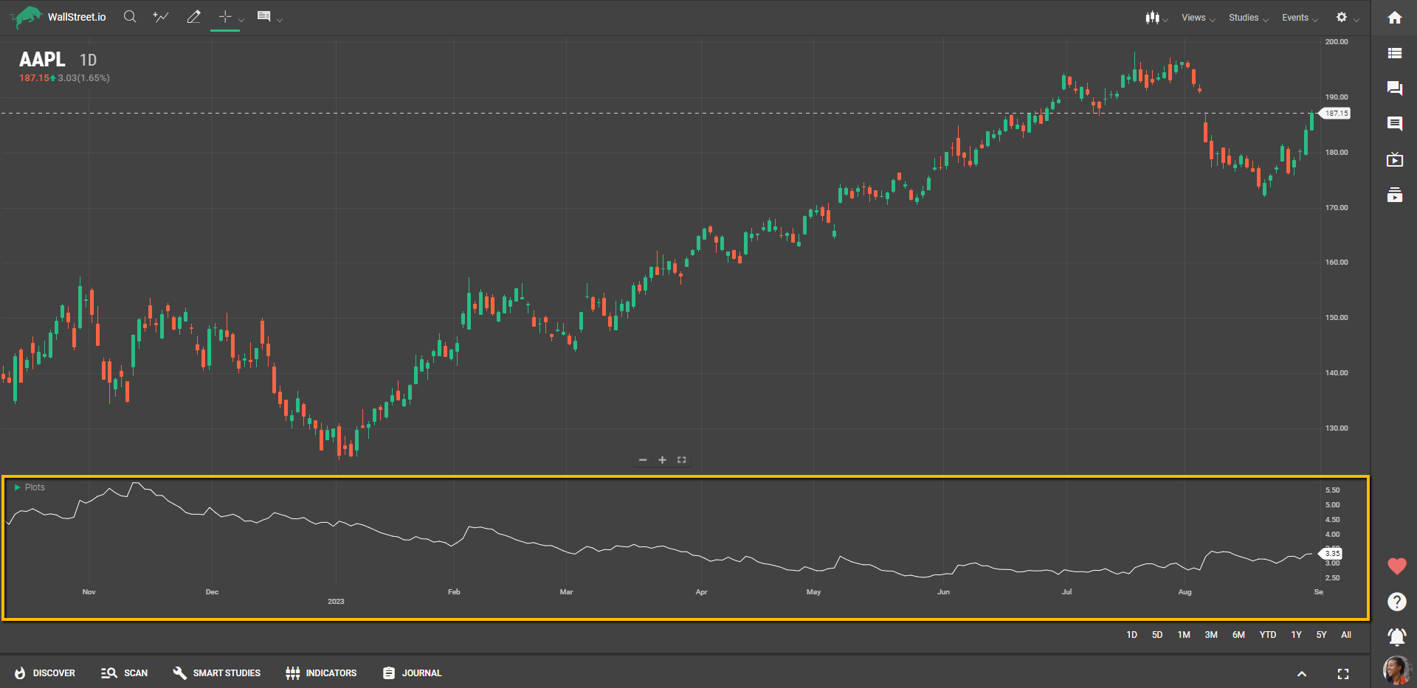Expand bottom panel with up chevron
Image resolution: width=1417 pixels, height=688 pixels.
(x=1302, y=674)
